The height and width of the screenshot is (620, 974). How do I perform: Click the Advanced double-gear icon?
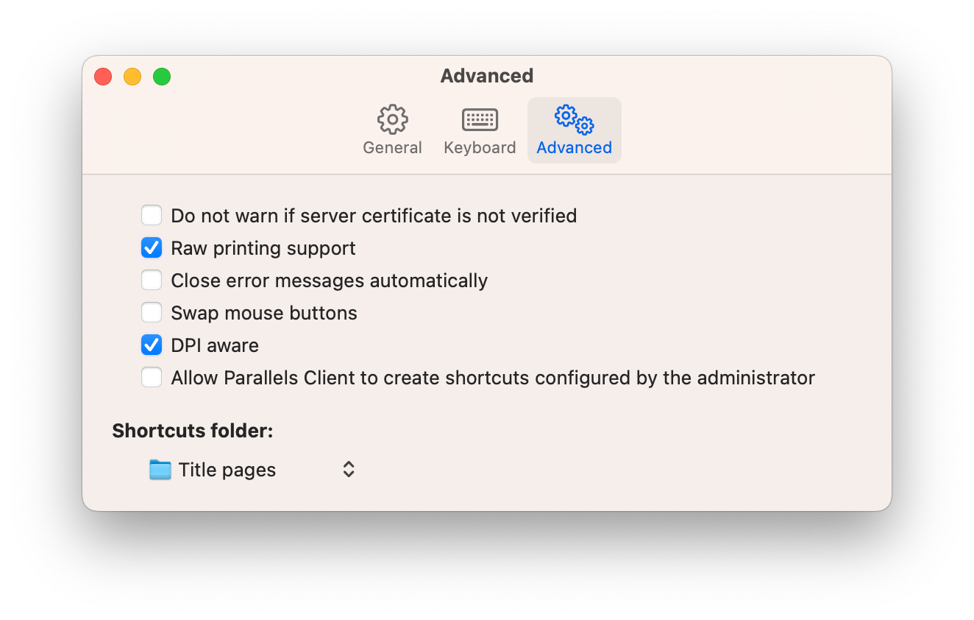[574, 119]
